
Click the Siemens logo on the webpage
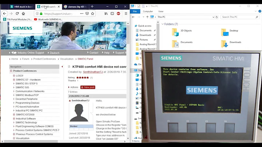point(23,28)
